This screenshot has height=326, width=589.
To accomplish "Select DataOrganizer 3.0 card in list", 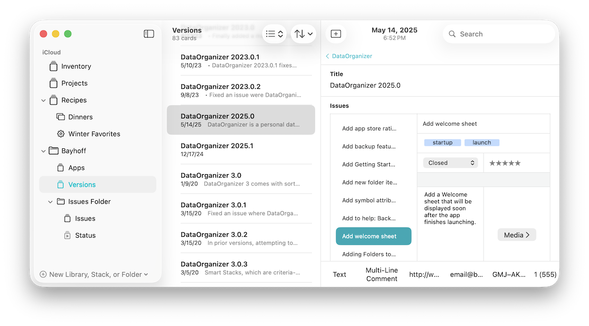I will 240,179.
